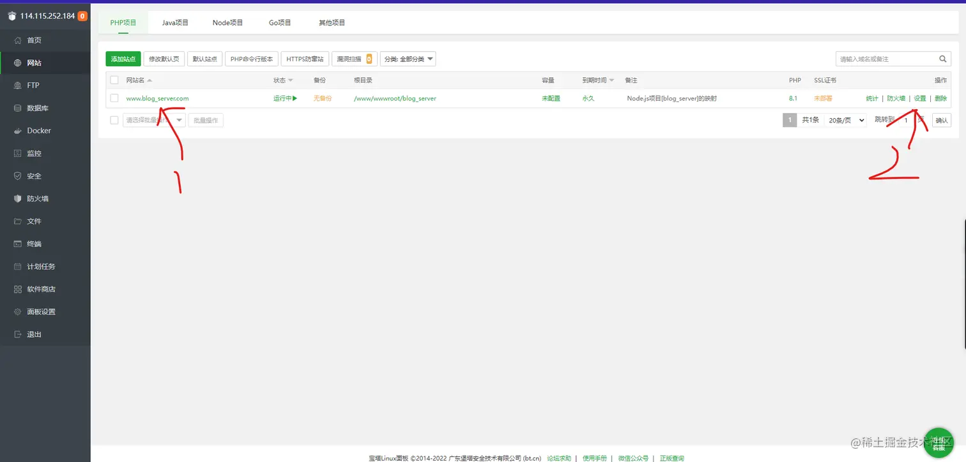The width and height of the screenshot is (966, 462).
Task: Click the 永久 expiry link
Action: pyautogui.click(x=588, y=98)
